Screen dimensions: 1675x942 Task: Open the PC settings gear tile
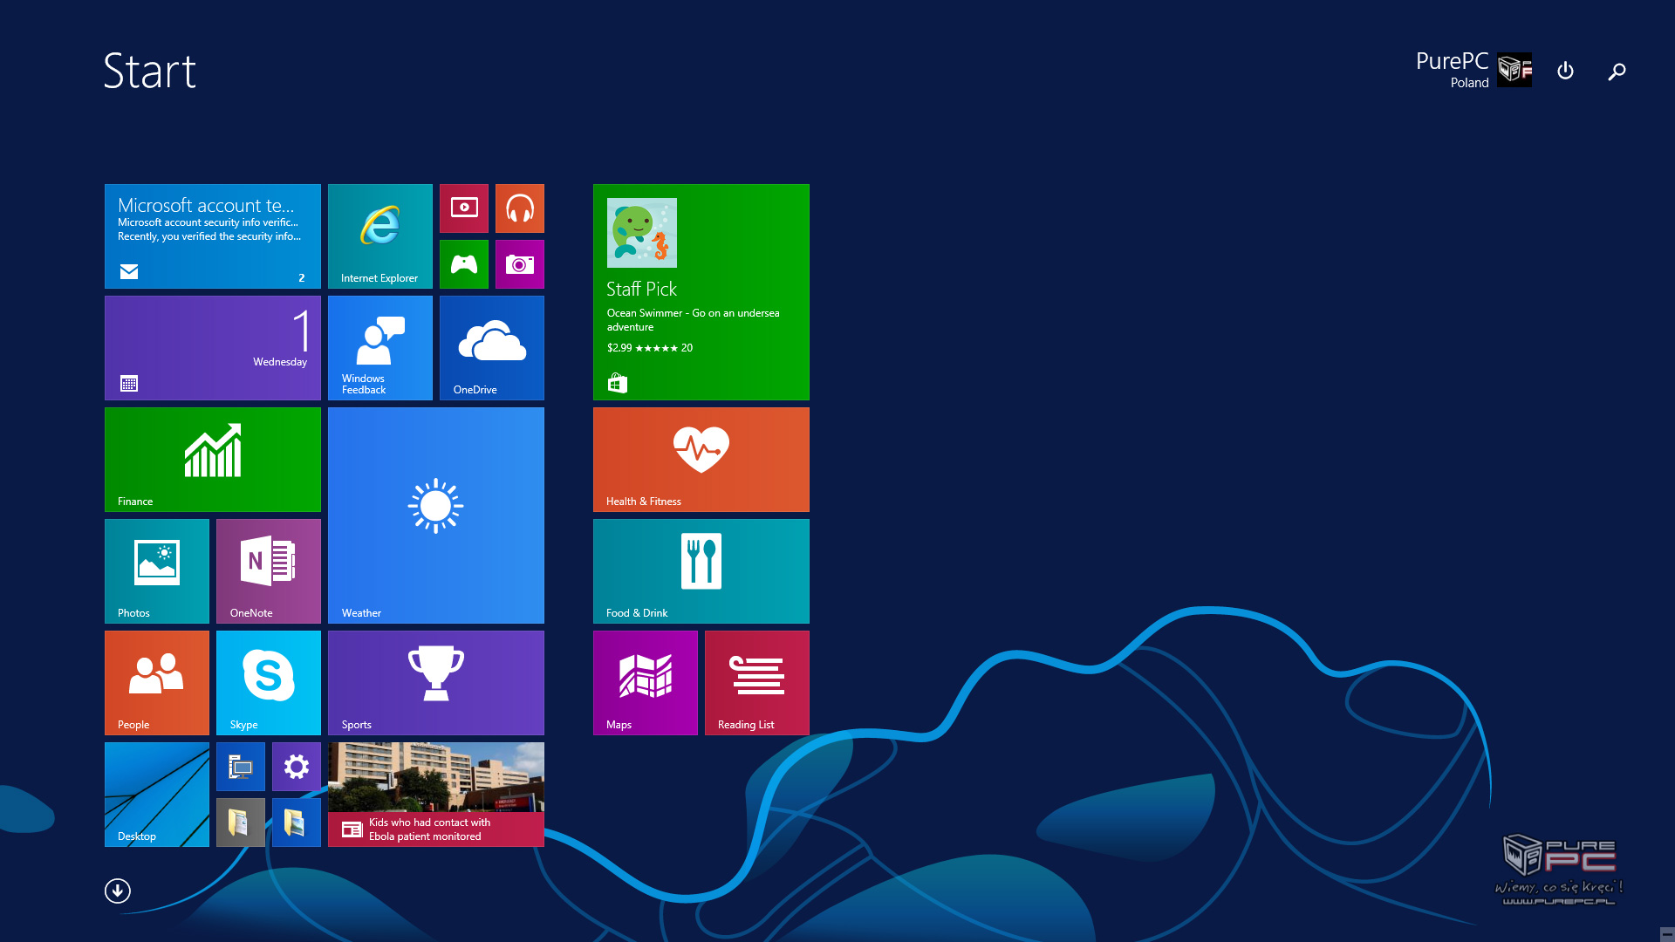pyautogui.click(x=297, y=767)
